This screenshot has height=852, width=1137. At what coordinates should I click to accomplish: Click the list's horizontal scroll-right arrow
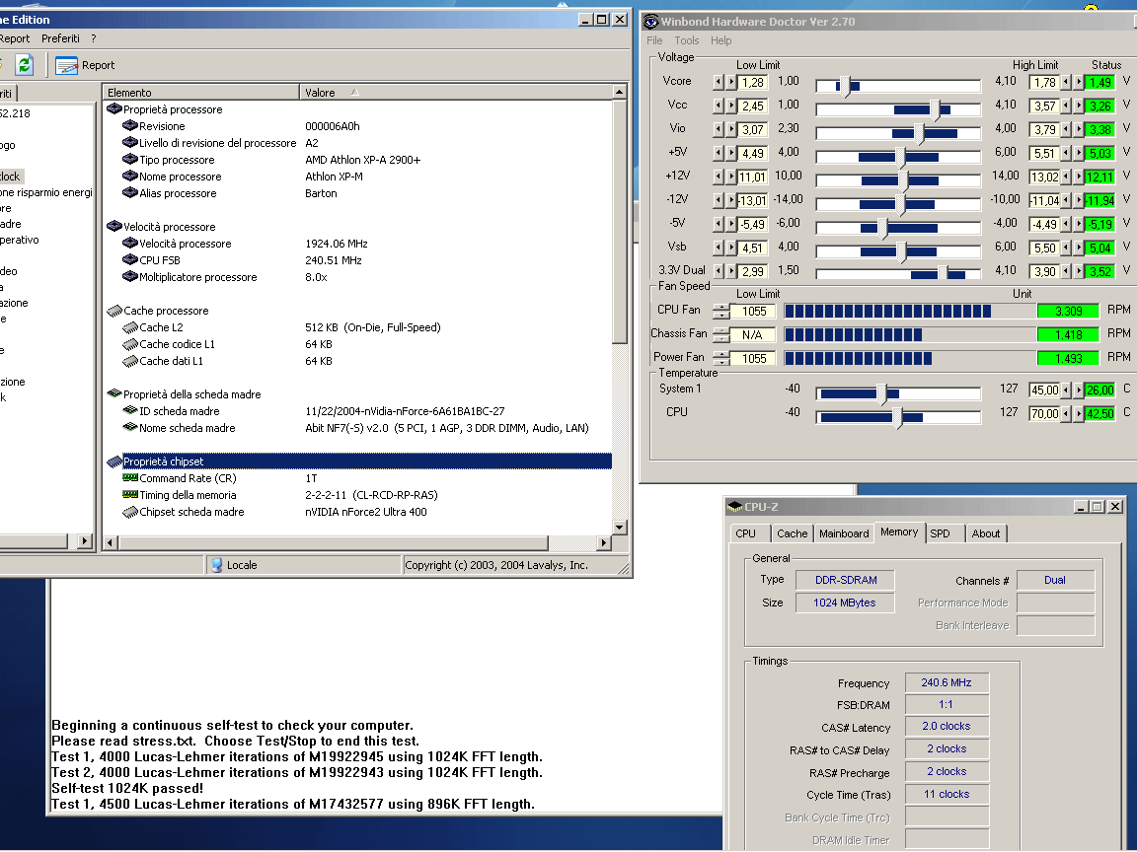(604, 542)
